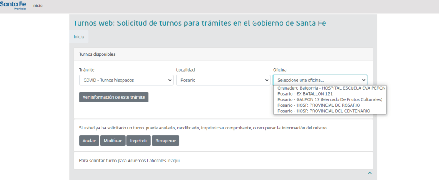Click the 'Turnos disponibles' panel header

click(x=97, y=54)
